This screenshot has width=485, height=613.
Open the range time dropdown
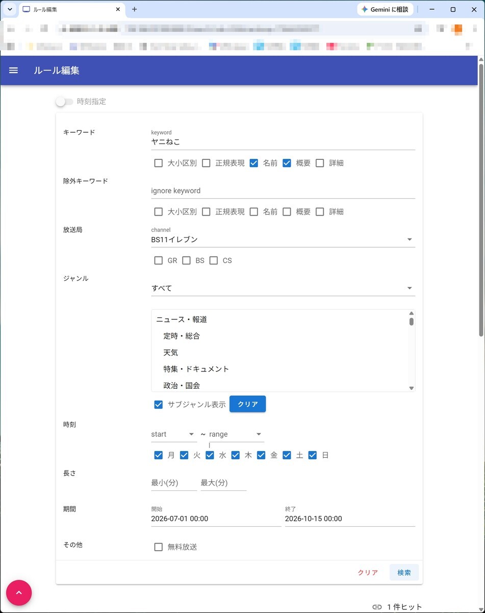237,434
